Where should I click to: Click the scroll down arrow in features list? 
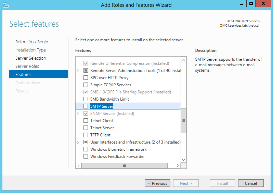point(183,160)
